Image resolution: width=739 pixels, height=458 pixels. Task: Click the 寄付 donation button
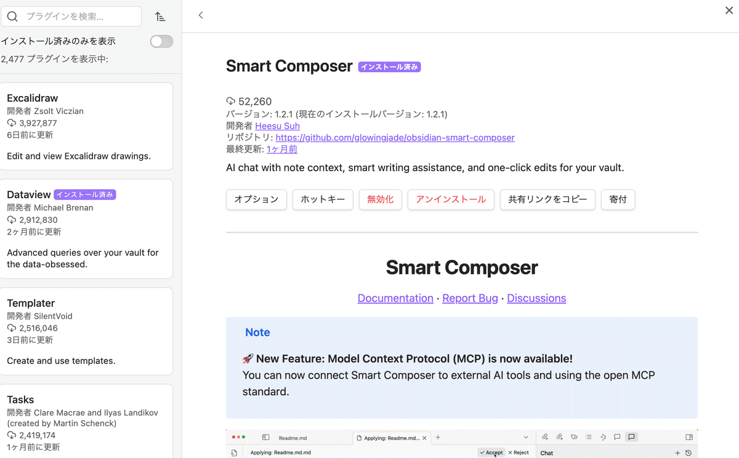point(618,199)
